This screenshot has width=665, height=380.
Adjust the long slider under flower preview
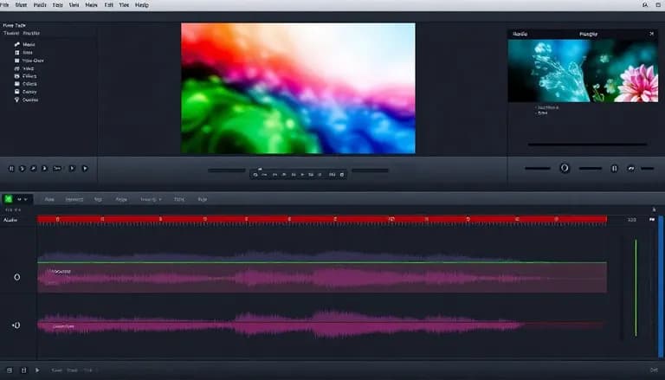(587, 145)
